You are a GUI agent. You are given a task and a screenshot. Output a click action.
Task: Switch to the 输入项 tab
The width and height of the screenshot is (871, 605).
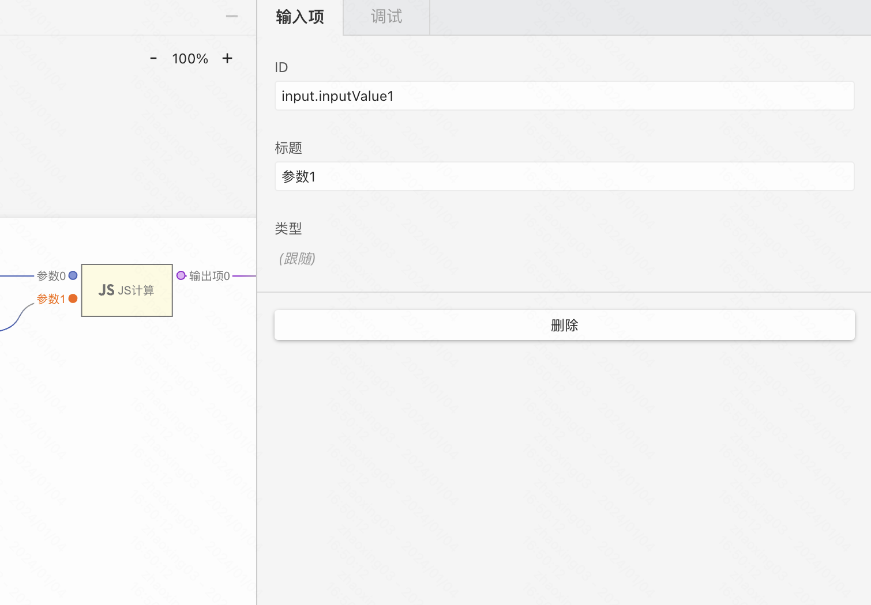pyautogui.click(x=300, y=17)
